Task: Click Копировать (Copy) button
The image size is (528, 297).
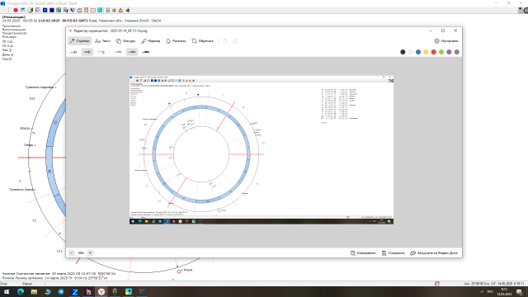Action: [363, 253]
